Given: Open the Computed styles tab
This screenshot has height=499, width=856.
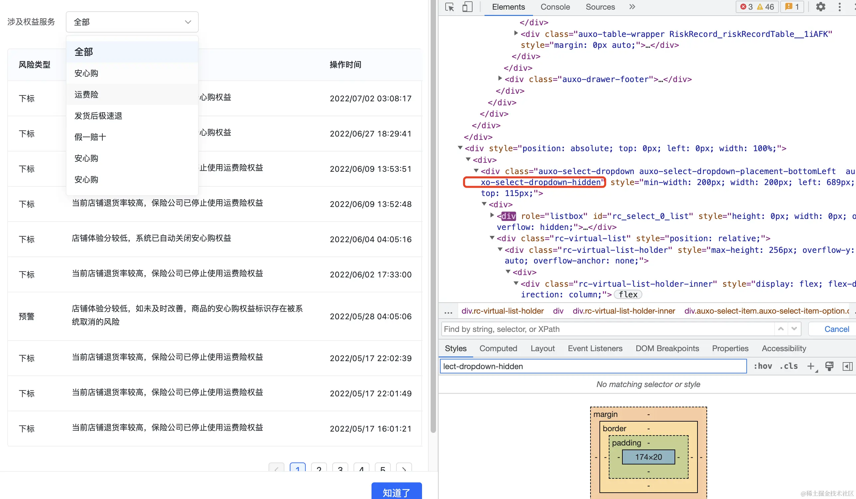Looking at the screenshot, I should click(498, 349).
